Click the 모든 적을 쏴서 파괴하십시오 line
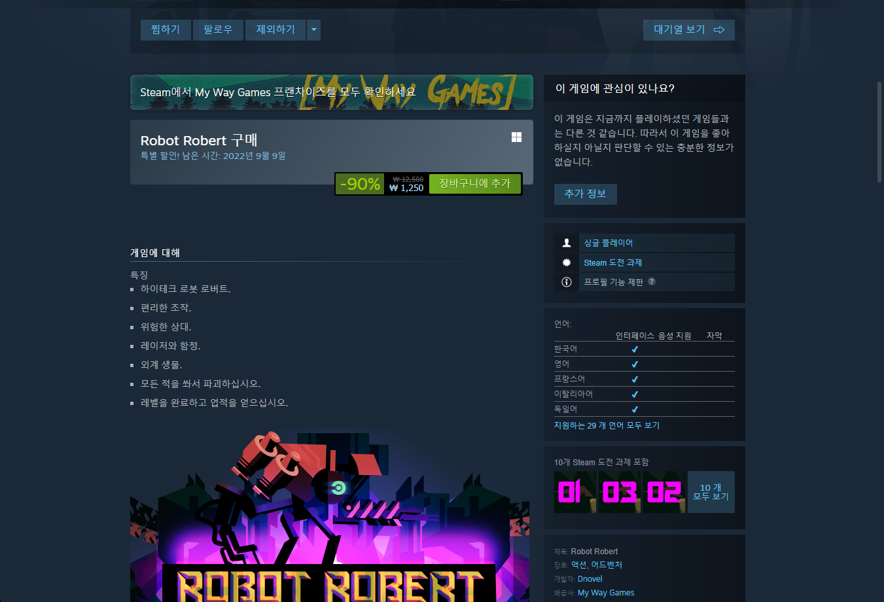The width and height of the screenshot is (884, 602). tap(201, 383)
